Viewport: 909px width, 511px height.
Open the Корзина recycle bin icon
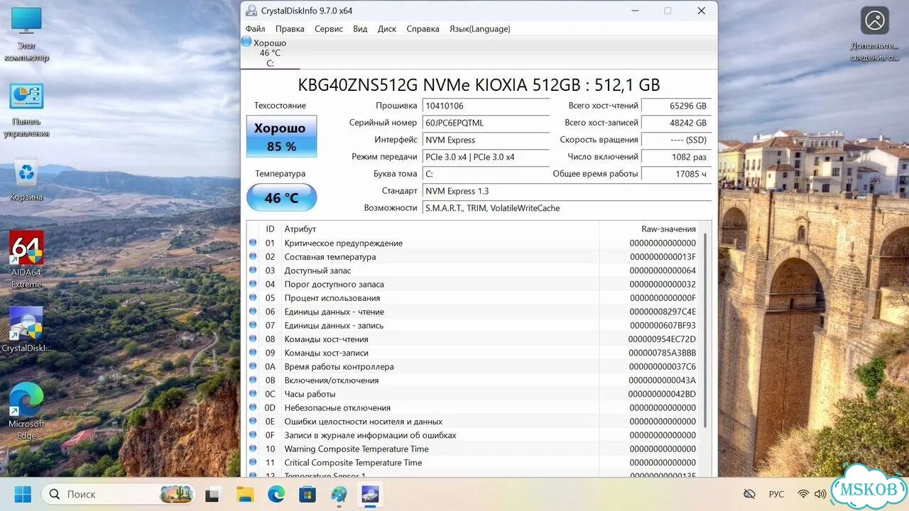coord(26,180)
